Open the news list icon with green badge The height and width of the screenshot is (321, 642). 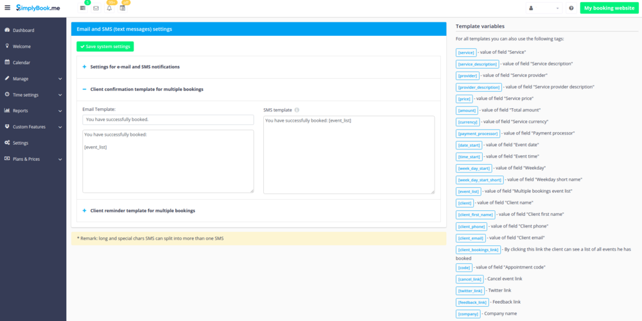point(83,8)
